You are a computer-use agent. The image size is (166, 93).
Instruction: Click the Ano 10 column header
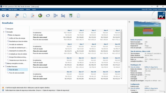pos(117,44)
